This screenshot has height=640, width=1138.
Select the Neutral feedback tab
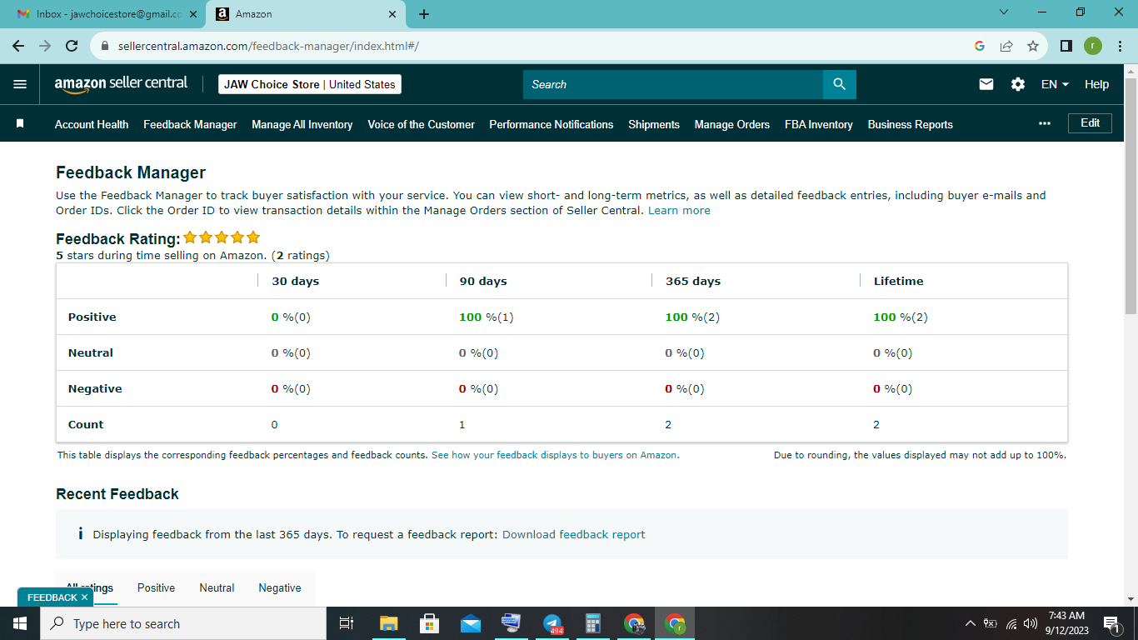(217, 587)
